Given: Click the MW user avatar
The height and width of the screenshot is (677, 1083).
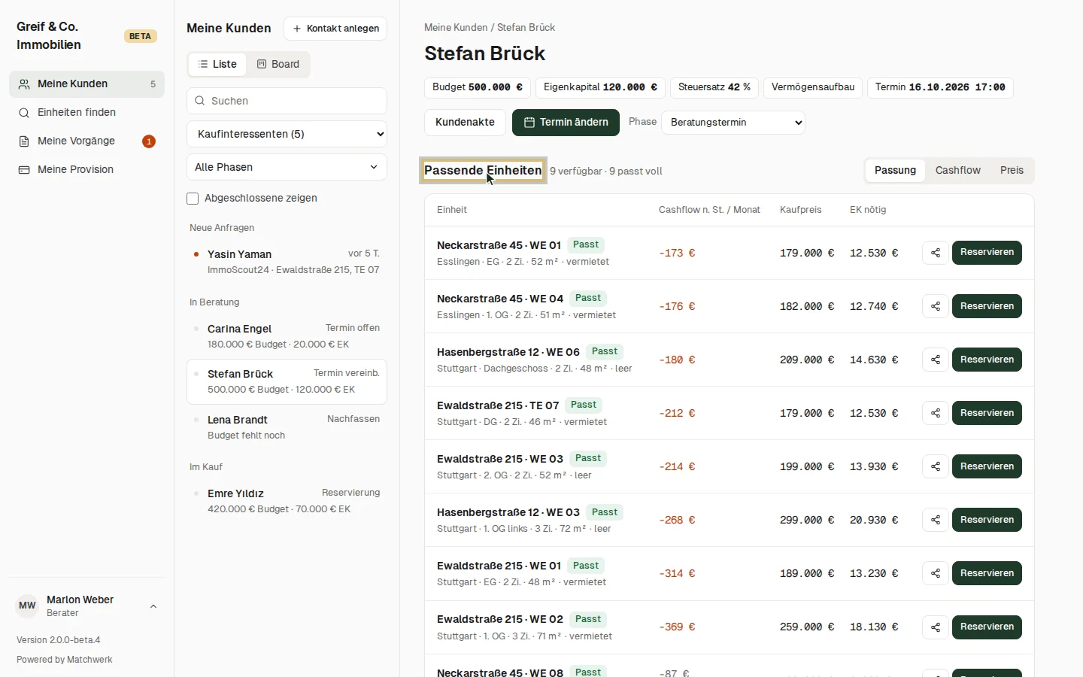Looking at the screenshot, I should coord(27,606).
